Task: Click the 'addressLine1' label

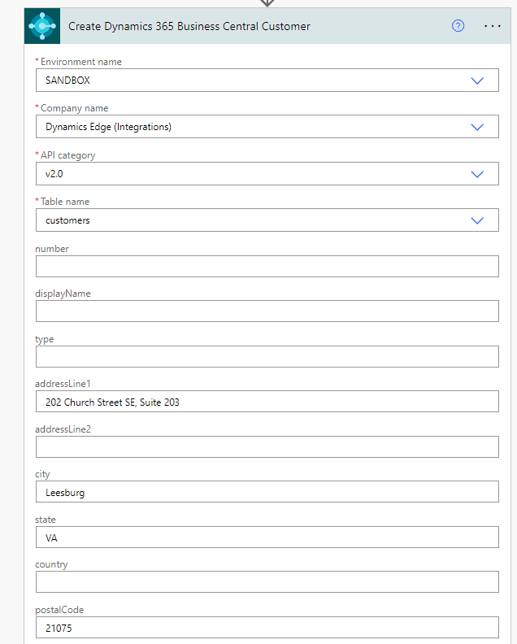Action: tap(63, 384)
